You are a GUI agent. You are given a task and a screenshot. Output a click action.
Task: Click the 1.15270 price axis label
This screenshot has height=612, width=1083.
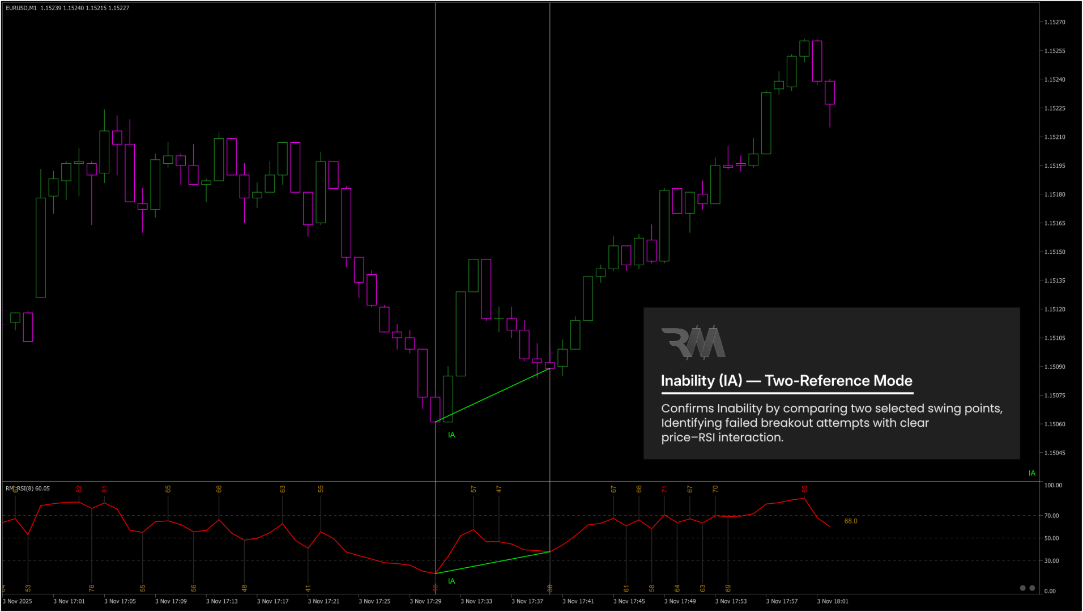(x=1055, y=22)
